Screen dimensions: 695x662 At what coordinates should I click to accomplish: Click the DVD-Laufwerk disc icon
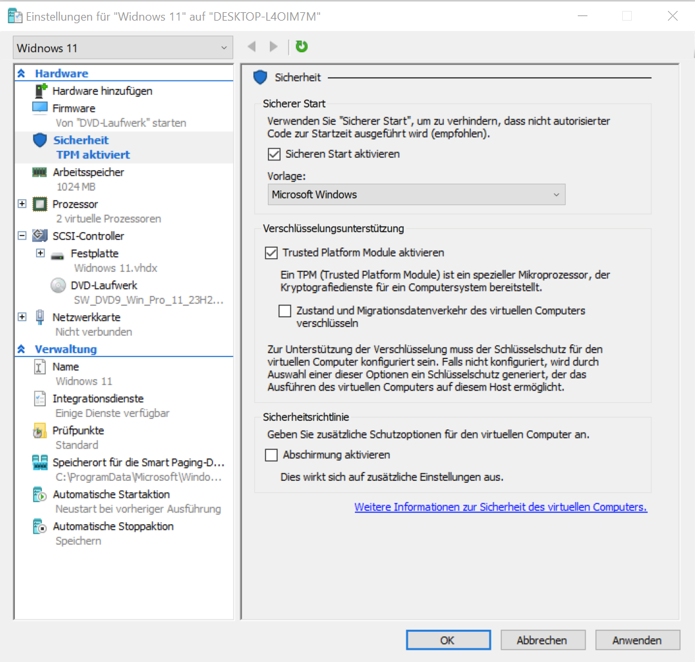[x=58, y=286]
